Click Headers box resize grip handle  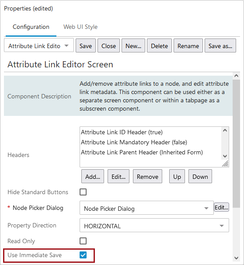pyautogui.click(x=225, y=164)
